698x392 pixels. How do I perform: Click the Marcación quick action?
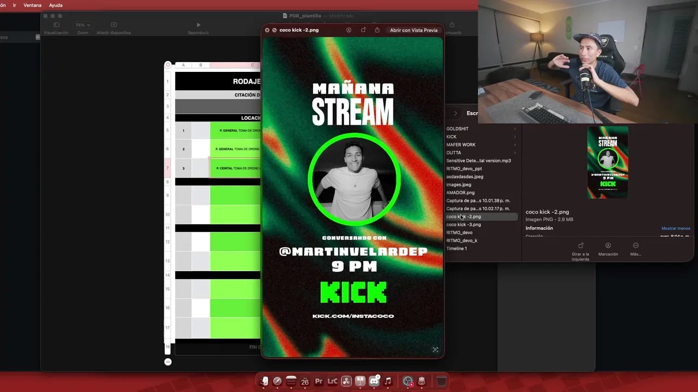(x=608, y=249)
